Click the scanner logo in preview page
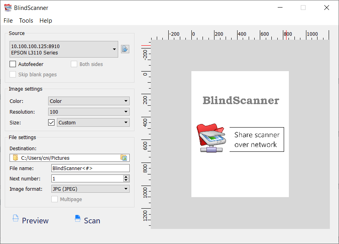This screenshot has height=244, width=339. point(211,138)
